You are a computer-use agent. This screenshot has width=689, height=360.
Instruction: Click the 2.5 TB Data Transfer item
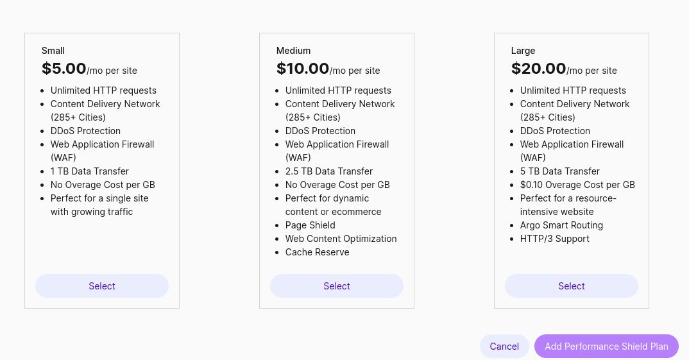(x=329, y=171)
